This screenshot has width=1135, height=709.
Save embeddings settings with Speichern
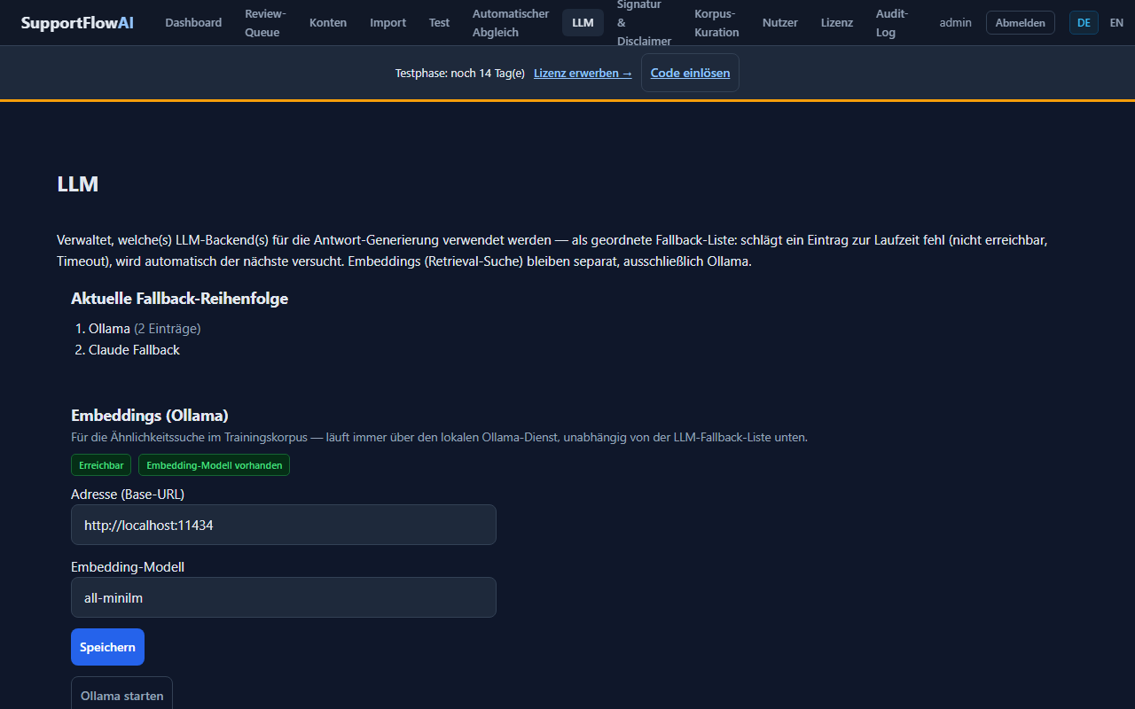tap(107, 647)
